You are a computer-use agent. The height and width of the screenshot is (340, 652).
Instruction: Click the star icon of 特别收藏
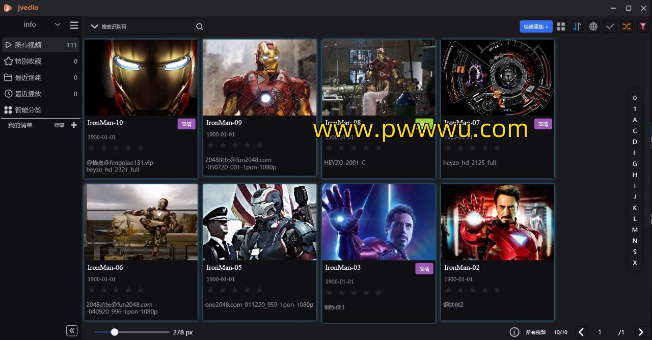[8, 61]
